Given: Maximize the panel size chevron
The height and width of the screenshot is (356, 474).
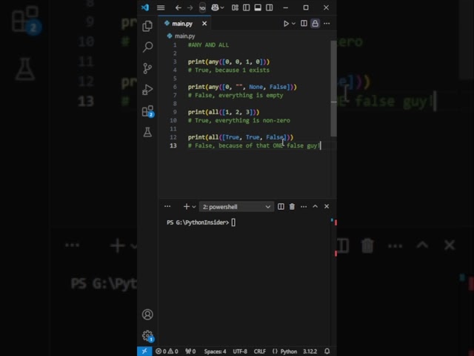Looking at the screenshot, I should (315, 206).
